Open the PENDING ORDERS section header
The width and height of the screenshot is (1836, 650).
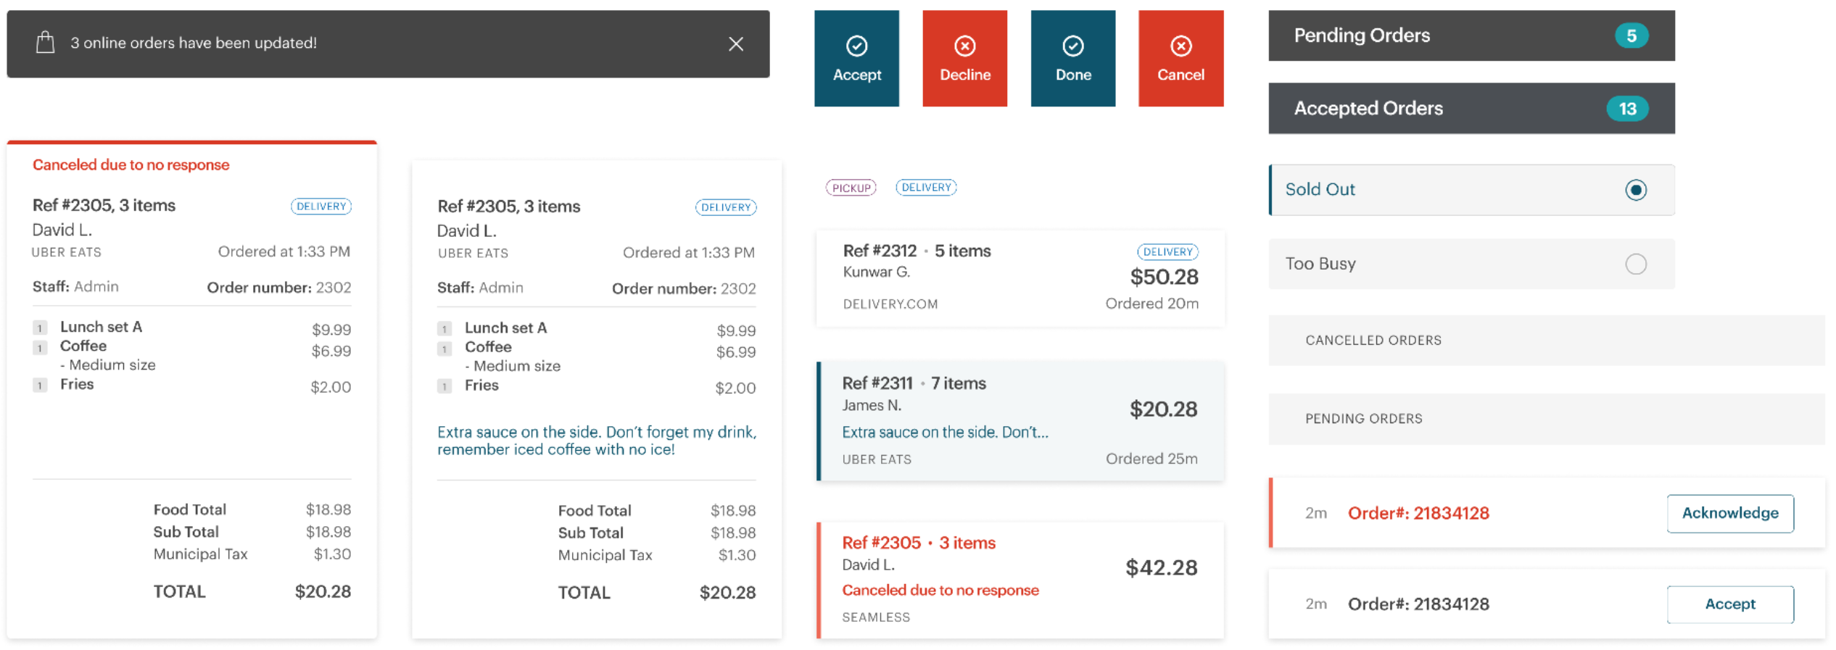[1546, 419]
